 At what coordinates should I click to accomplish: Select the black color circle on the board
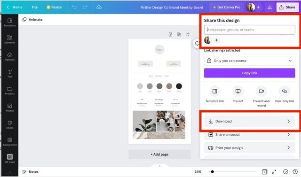(179, 86)
